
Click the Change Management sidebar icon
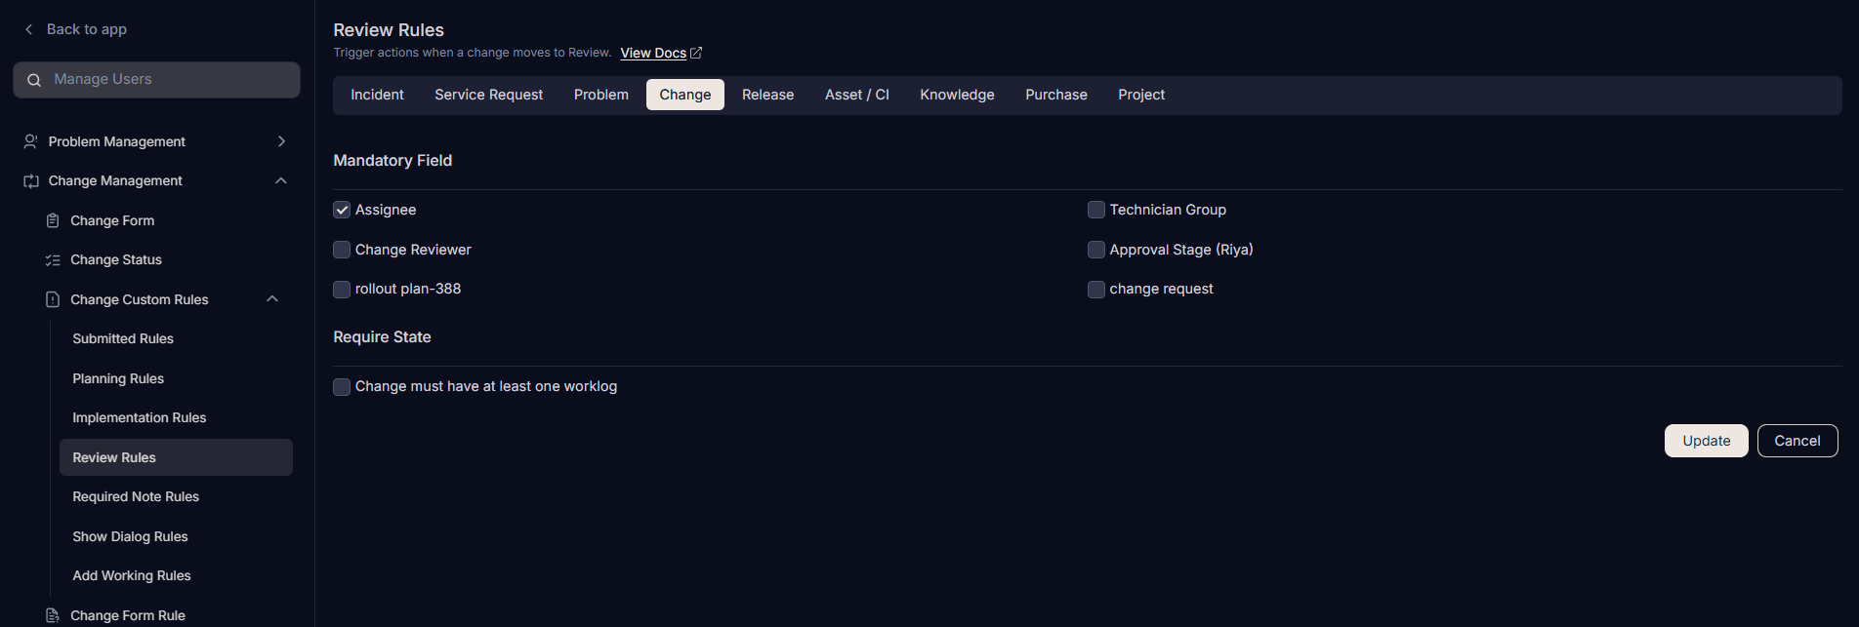31,181
